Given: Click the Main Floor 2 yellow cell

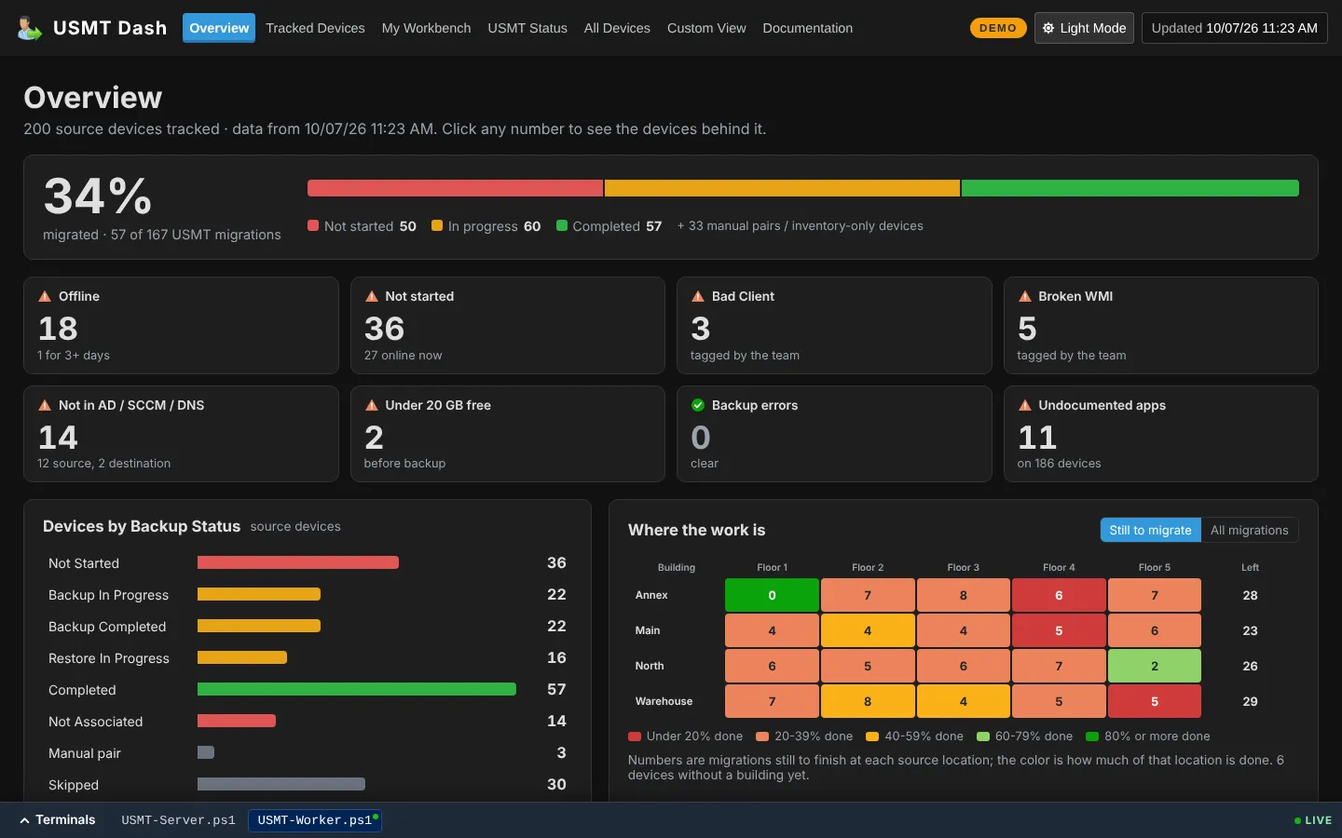Looking at the screenshot, I should pos(868,630).
